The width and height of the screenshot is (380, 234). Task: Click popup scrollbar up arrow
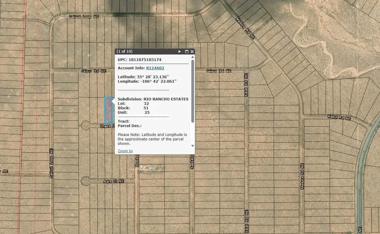pyautogui.click(x=192, y=57)
